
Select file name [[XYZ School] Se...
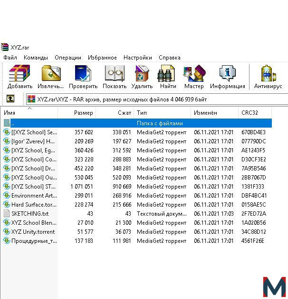[x=34, y=132]
